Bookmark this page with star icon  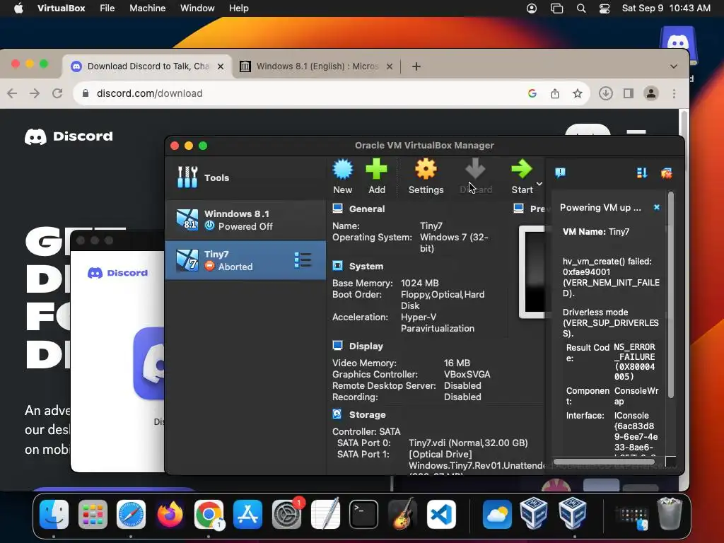(x=578, y=93)
